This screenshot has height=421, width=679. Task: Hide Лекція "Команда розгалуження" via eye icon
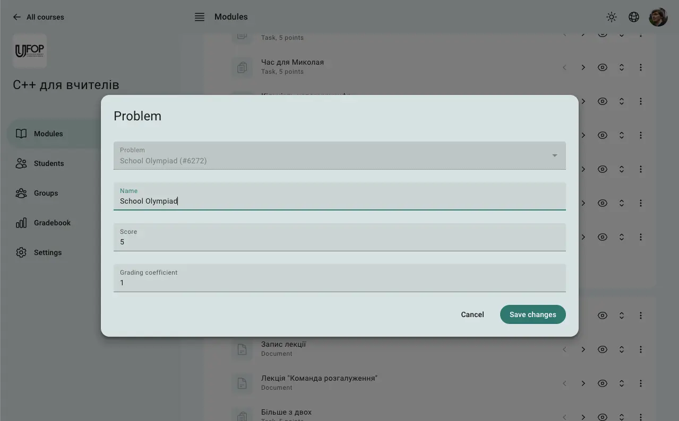pyautogui.click(x=602, y=383)
